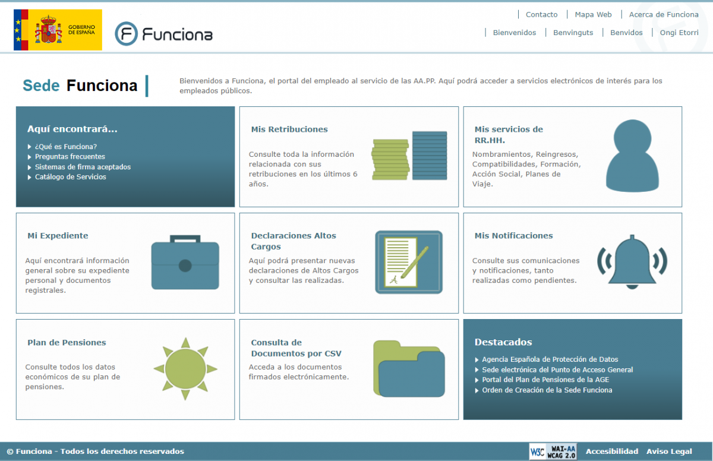Viewport: 713px width, 461px height.
Task: Open the ¿Qué es Funciona? link
Action: [x=66, y=147]
